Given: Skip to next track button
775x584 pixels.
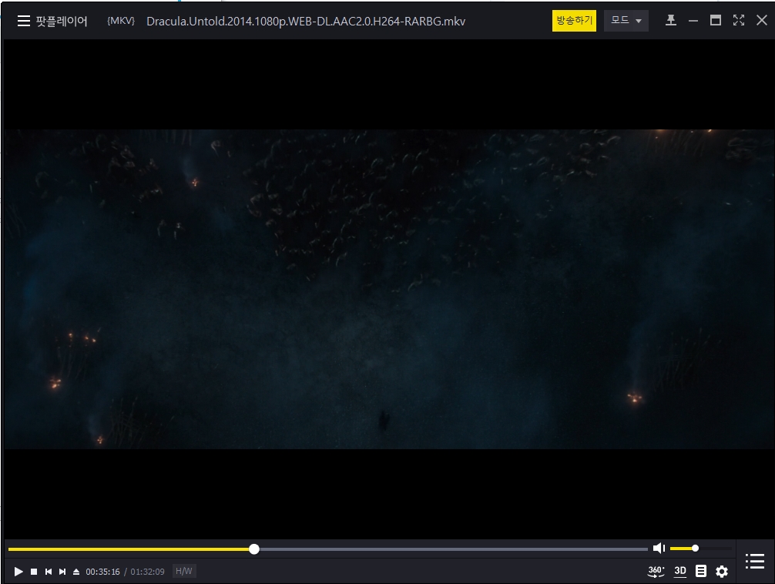Looking at the screenshot, I should [62, 572].
